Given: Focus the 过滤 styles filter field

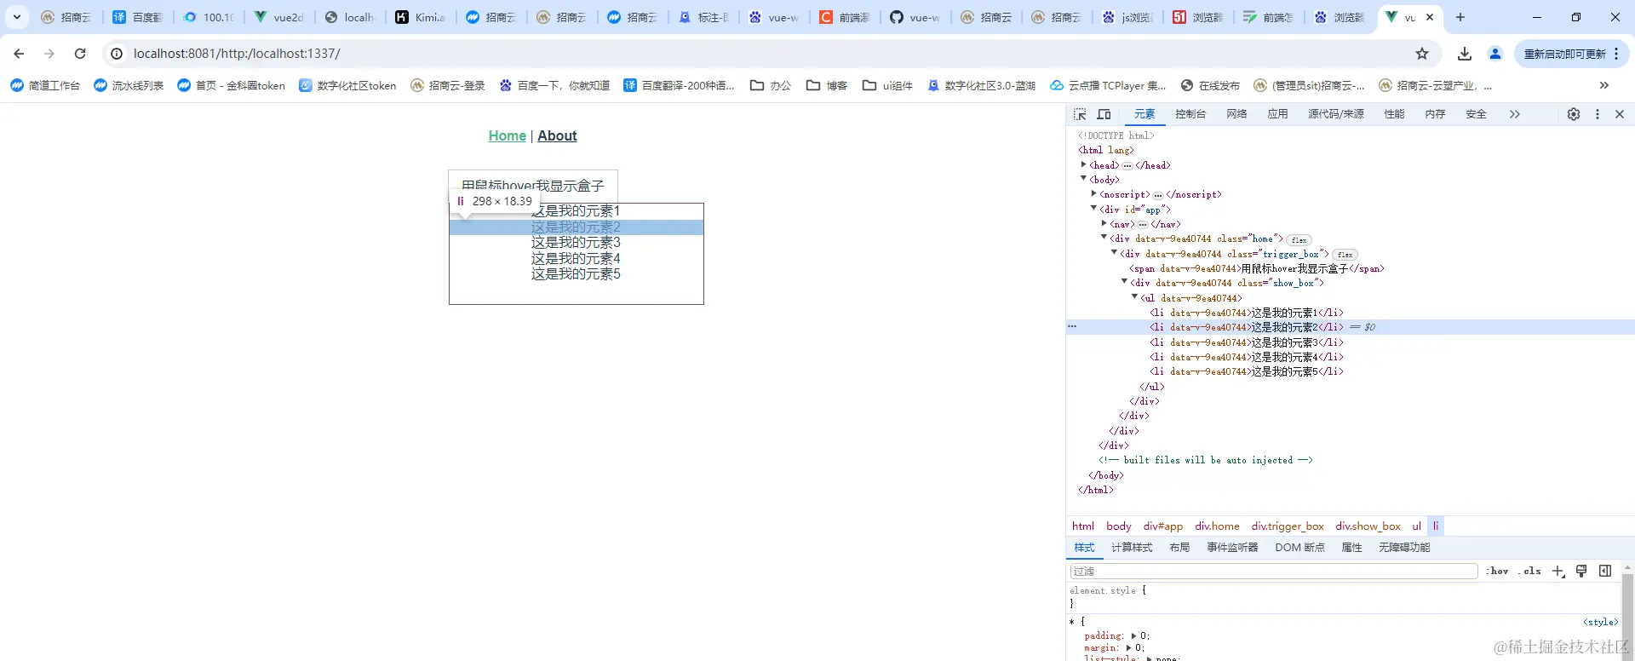Looking at the screenshot, I should click(1274, 571).
